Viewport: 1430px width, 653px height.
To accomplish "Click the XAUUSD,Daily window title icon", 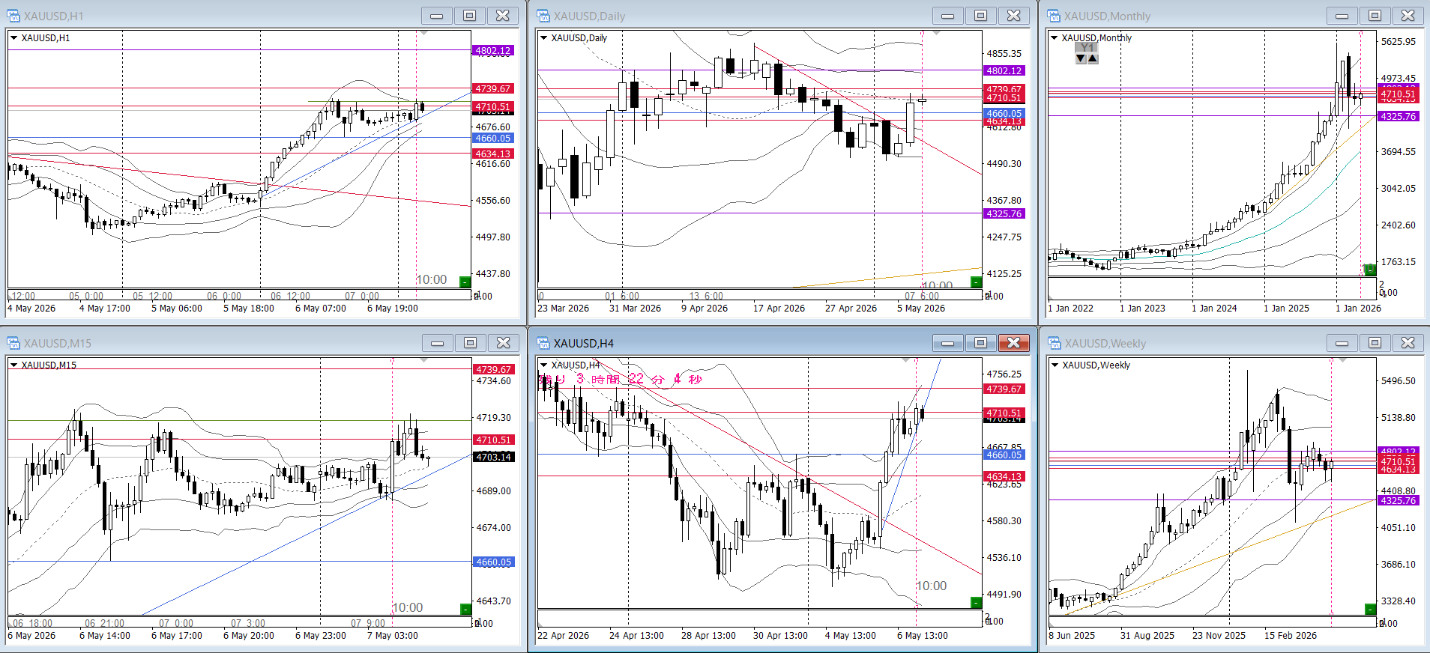I will (543, 16).
